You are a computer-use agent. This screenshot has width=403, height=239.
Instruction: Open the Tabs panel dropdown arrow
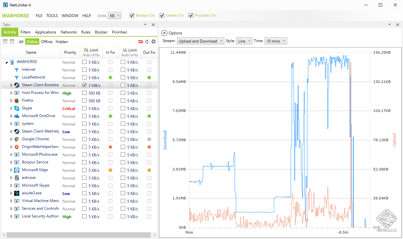[145, 25]
